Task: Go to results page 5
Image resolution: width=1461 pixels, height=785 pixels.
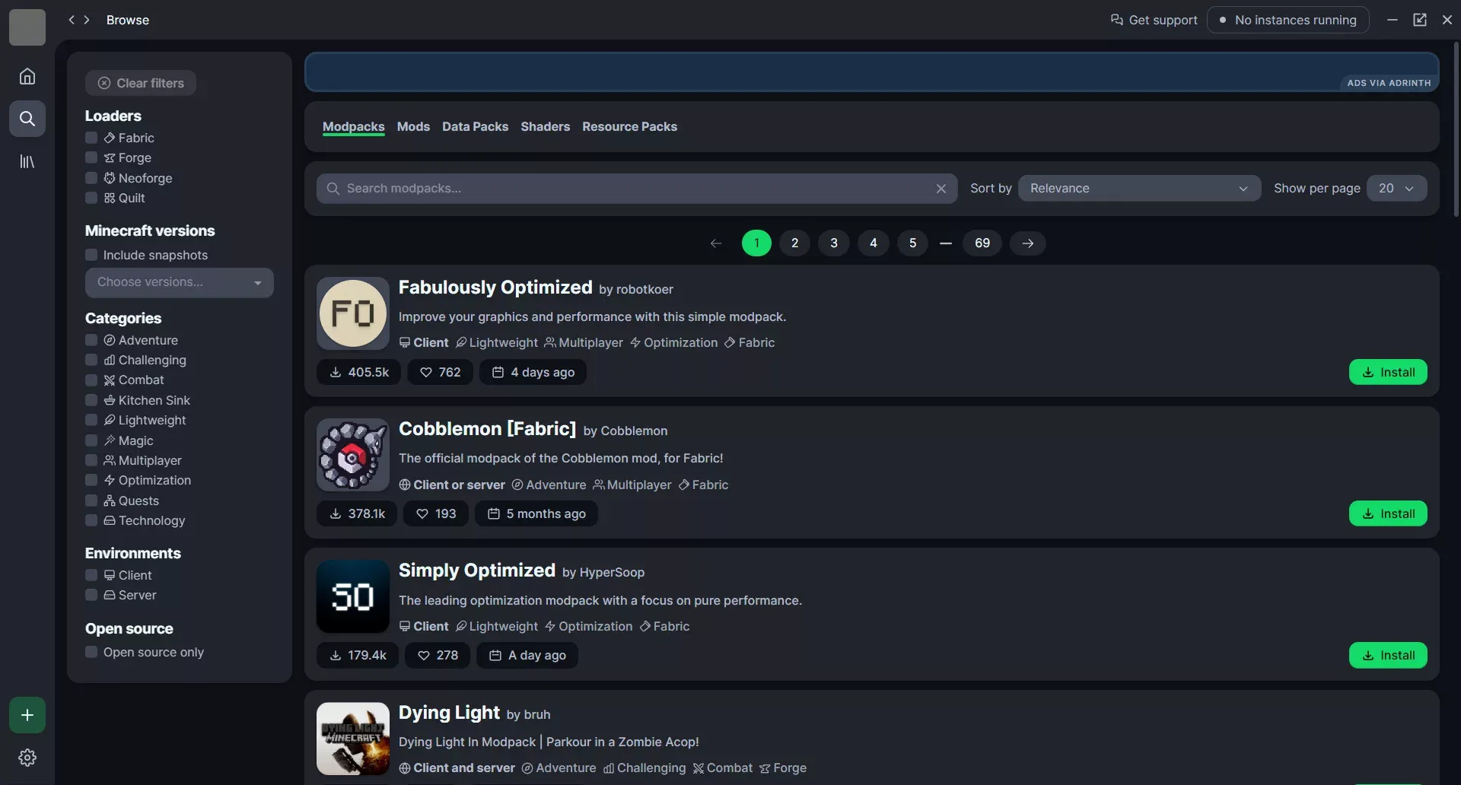Action: [912, 243]
